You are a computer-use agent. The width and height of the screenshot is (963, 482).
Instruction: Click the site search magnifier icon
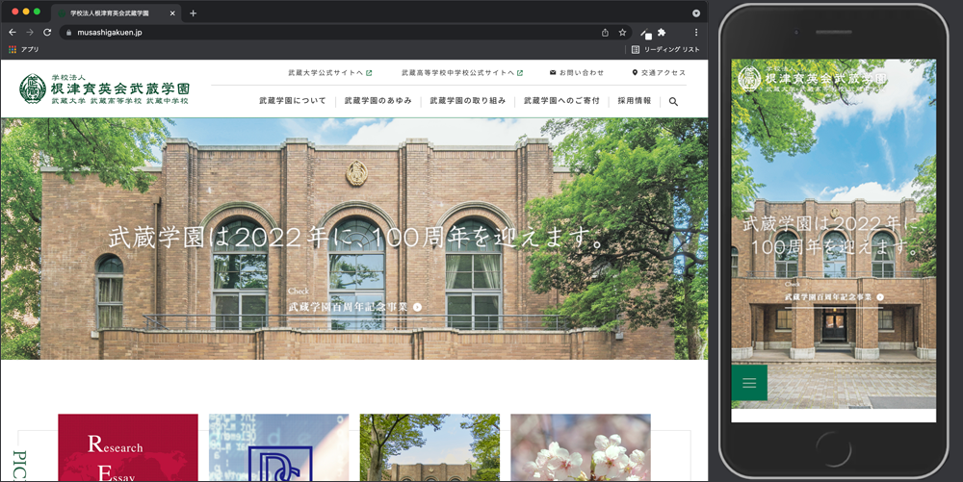(x=673, y=102)
